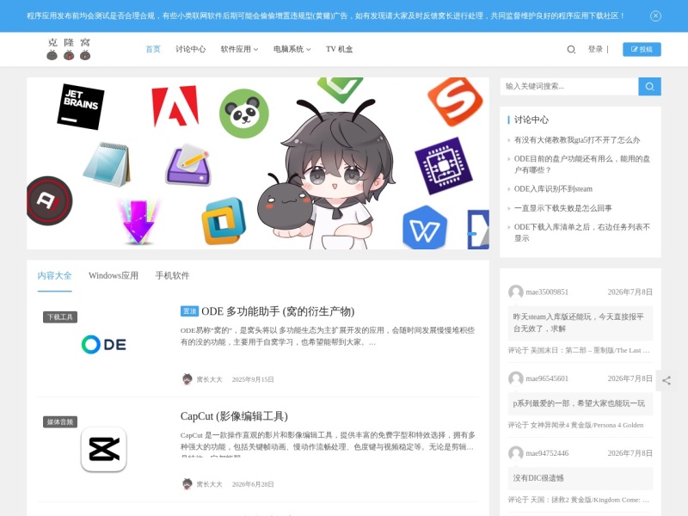Click the purple disk editor icon

click(188, 165)
